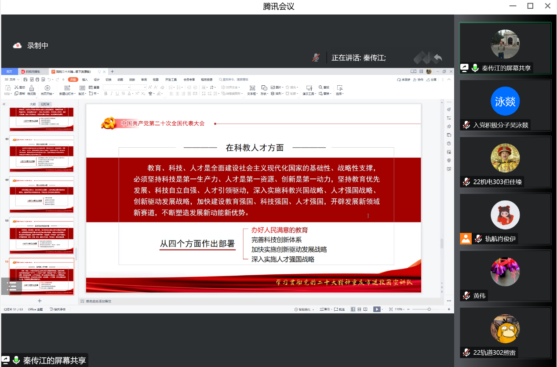Image resolution: width=557 pixels, height=367 pixels.
Task: Switch to normal view icon in status bar
Action: tap(353, 309)
